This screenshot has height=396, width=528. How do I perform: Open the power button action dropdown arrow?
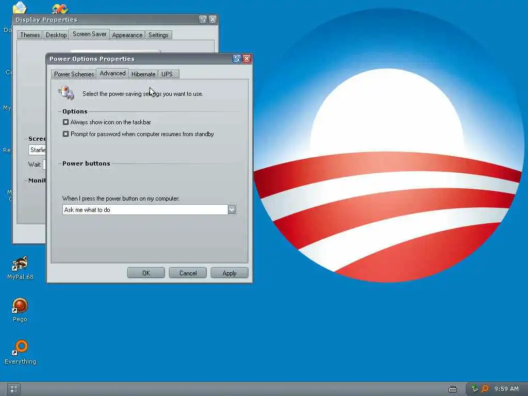[232, 209]
